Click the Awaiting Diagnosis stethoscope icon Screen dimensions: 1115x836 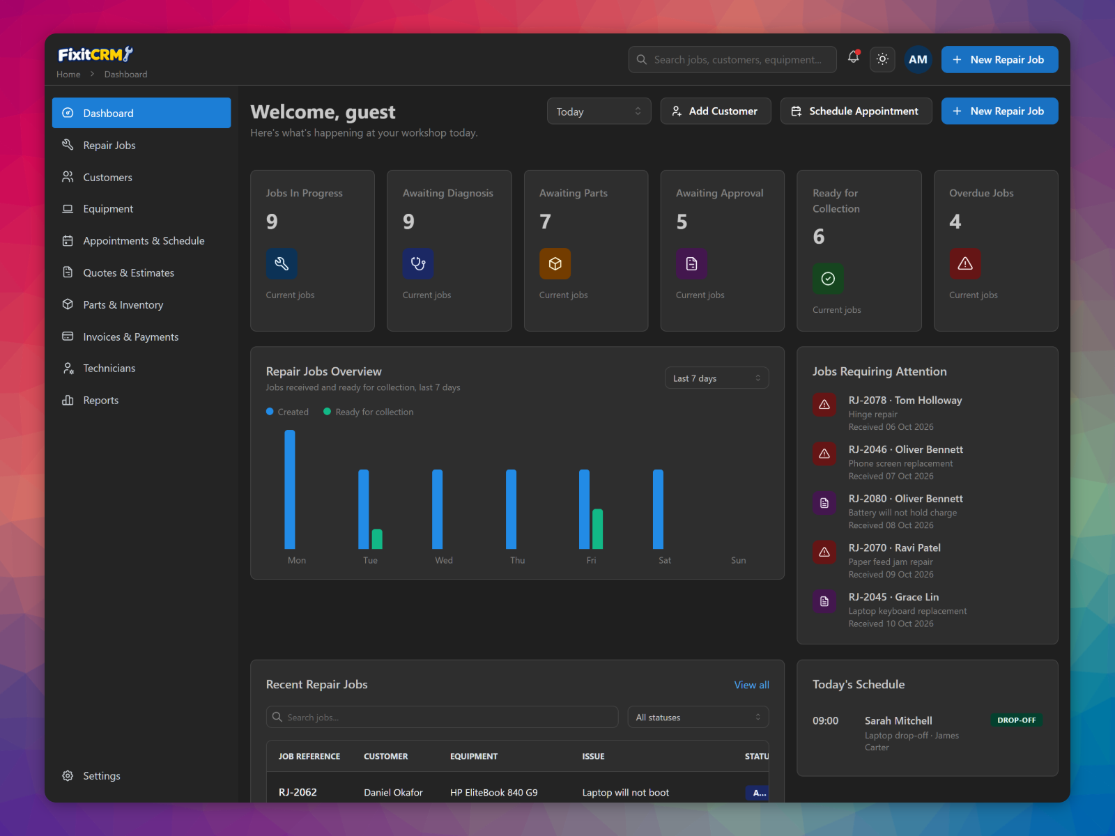(x=418, y=263)
